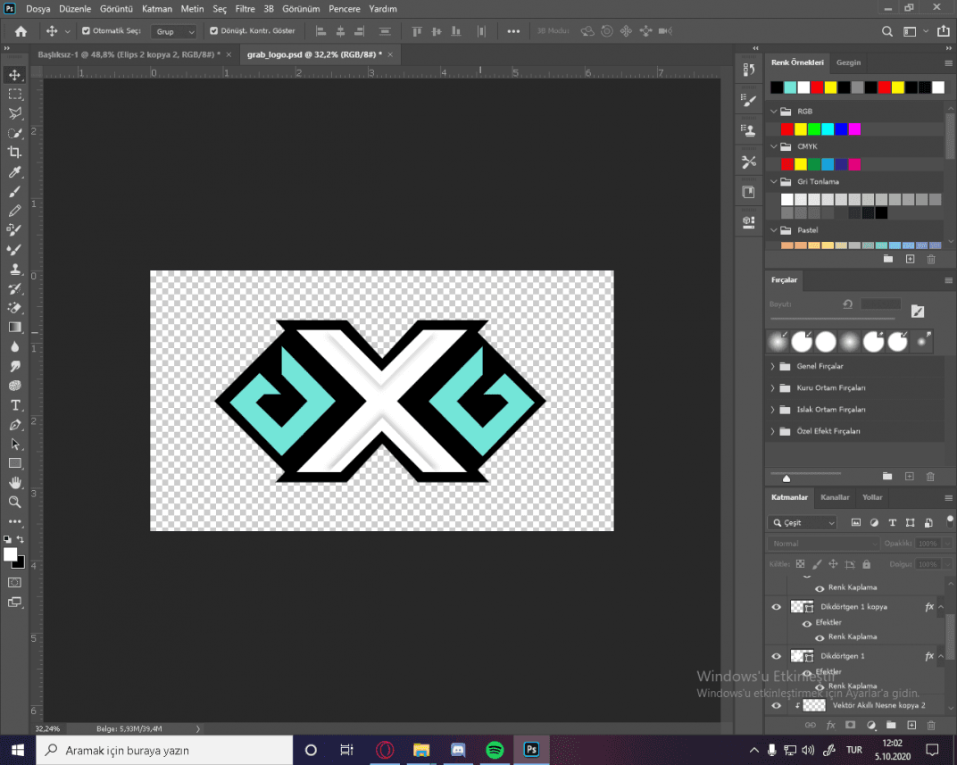Open the Grup auto-select dropdown
This screenshot has height=765, width=957.
[x=174, y=31]
